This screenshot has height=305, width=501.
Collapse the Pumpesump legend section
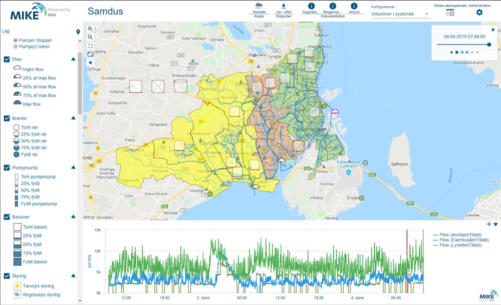coord(73,167)
